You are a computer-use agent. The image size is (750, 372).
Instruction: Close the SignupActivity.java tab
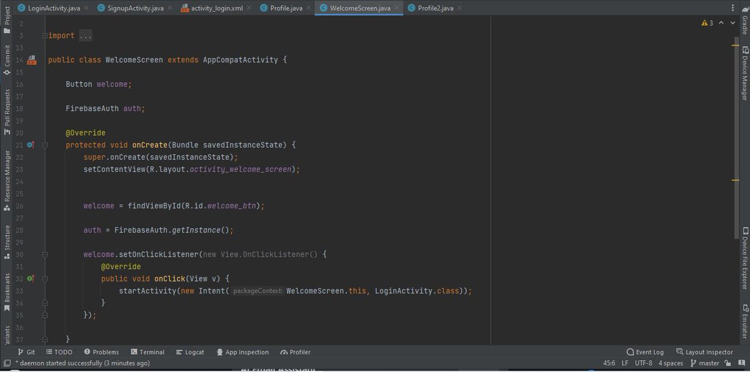click(170, 8)
